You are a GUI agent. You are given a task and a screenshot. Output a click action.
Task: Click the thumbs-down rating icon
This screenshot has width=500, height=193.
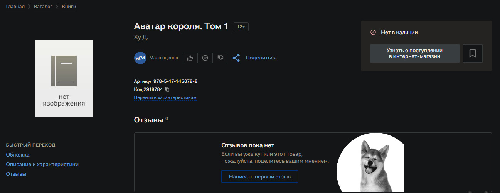(x=221, y=58)
